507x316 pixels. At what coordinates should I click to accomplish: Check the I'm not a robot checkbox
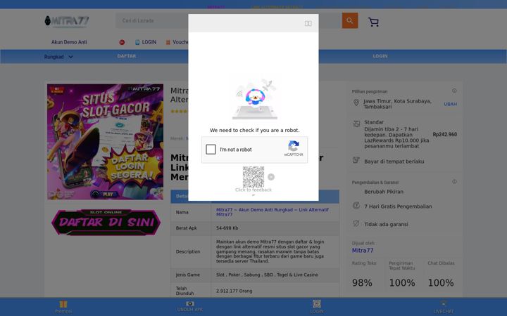(211, 150)
